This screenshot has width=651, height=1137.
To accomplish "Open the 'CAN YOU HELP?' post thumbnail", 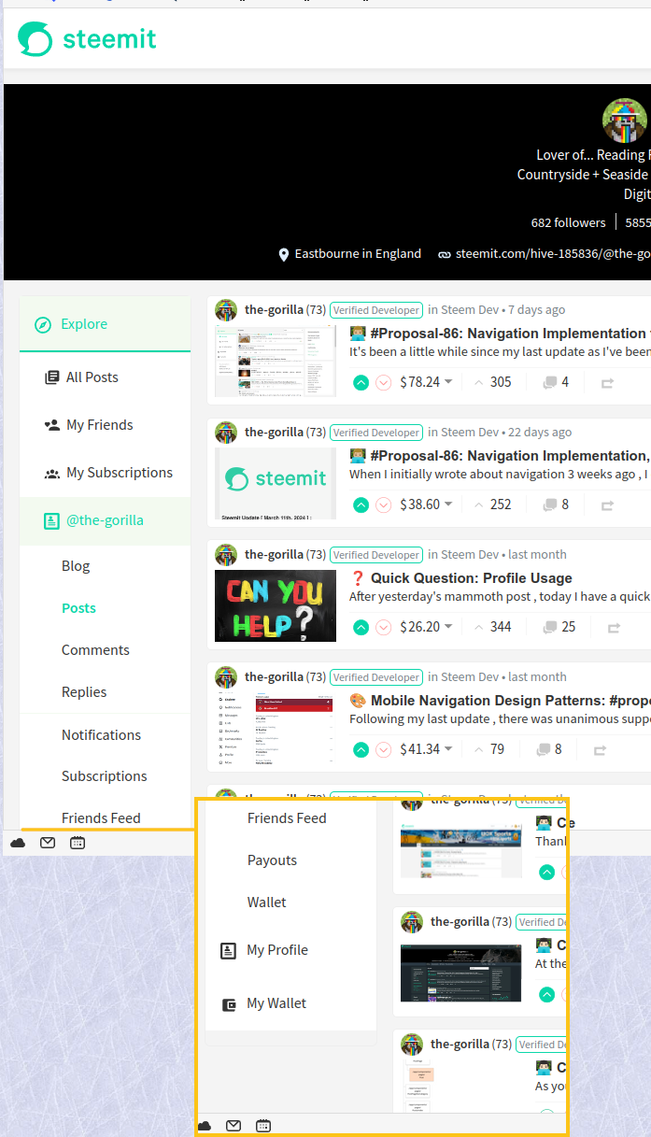I will click(x=276, y=605).
